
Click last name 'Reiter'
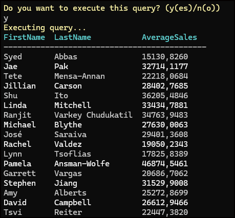click(68, 212)
